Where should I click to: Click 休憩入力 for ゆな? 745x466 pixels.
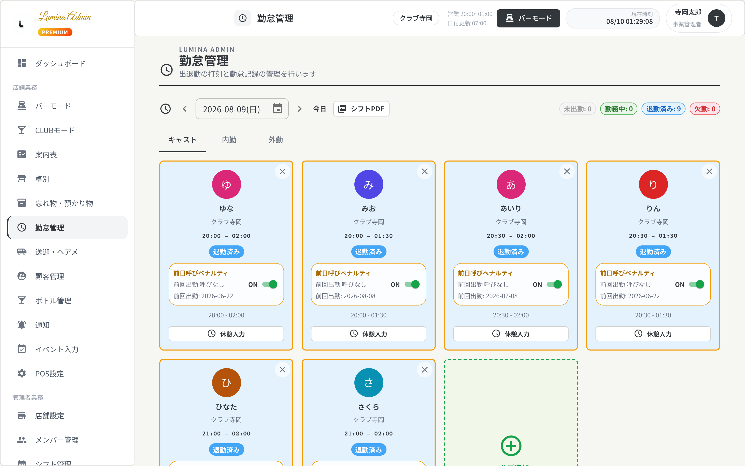click(x=226, y=334)
